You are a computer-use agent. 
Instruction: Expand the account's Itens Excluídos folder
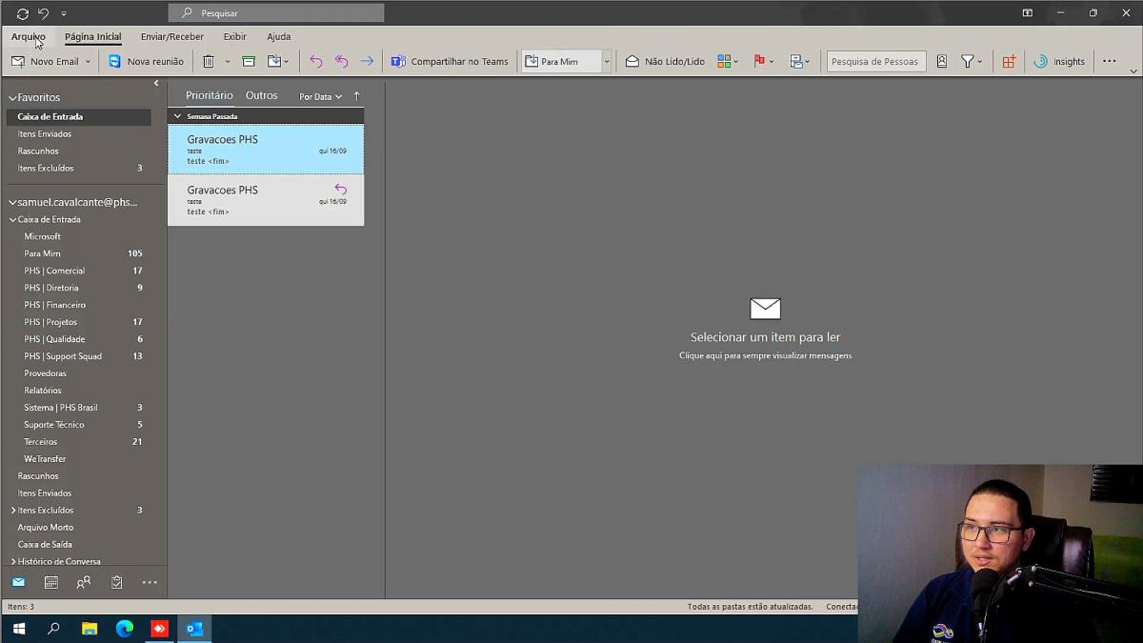(13, 511)
